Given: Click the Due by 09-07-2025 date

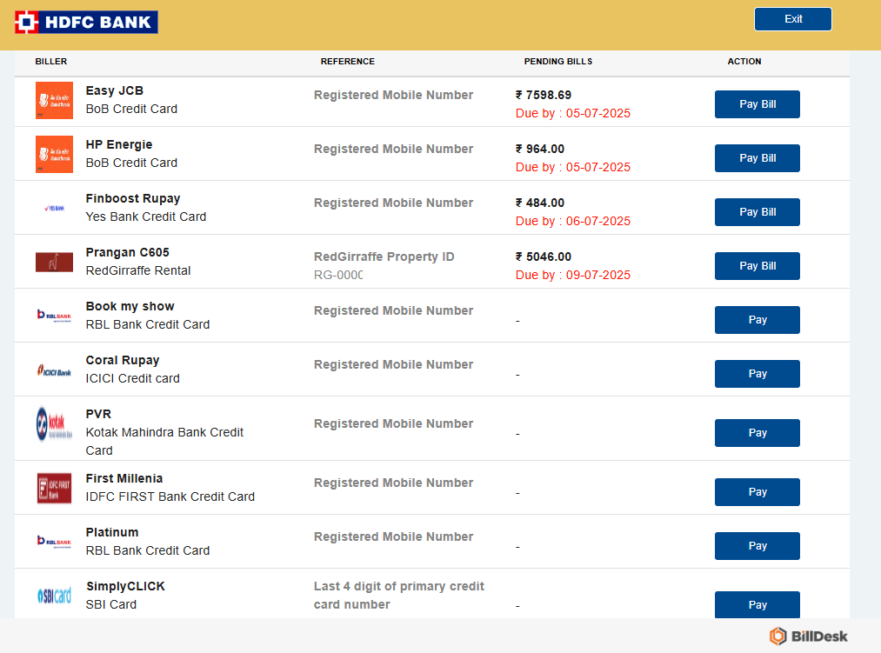Looking at the screenshot, I should tap(573, 275).
